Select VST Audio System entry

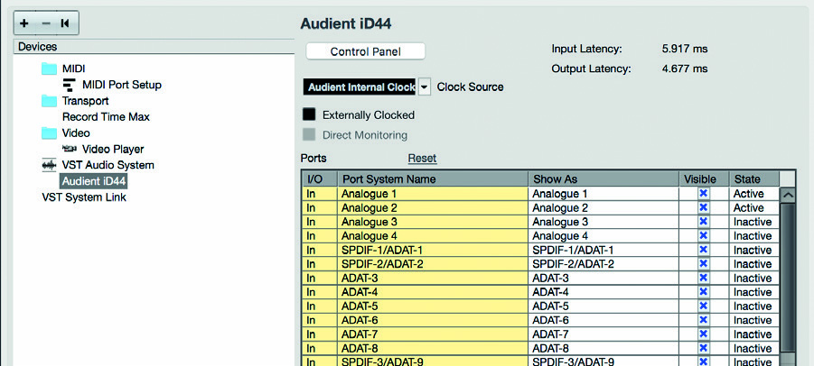(108, 165)
